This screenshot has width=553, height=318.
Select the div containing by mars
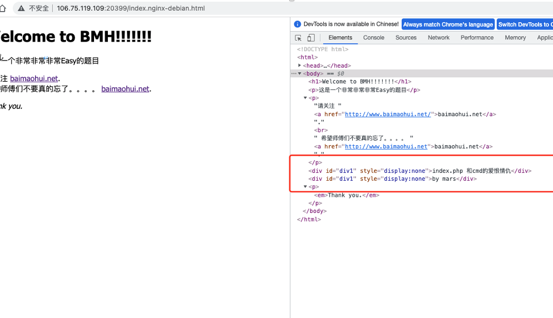[392, 179]
